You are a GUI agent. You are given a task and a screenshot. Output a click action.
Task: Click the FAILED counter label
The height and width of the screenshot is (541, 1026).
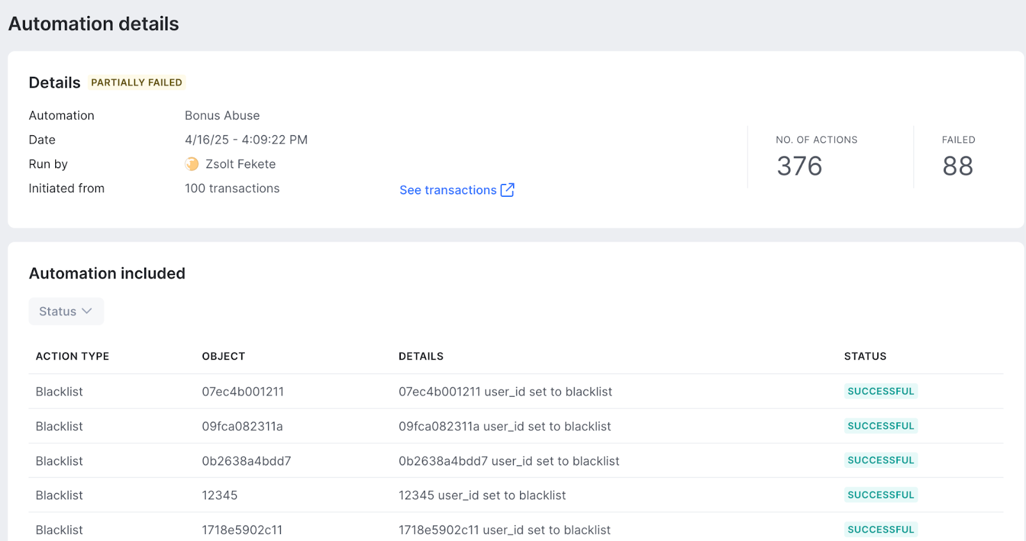pos(959,140)
